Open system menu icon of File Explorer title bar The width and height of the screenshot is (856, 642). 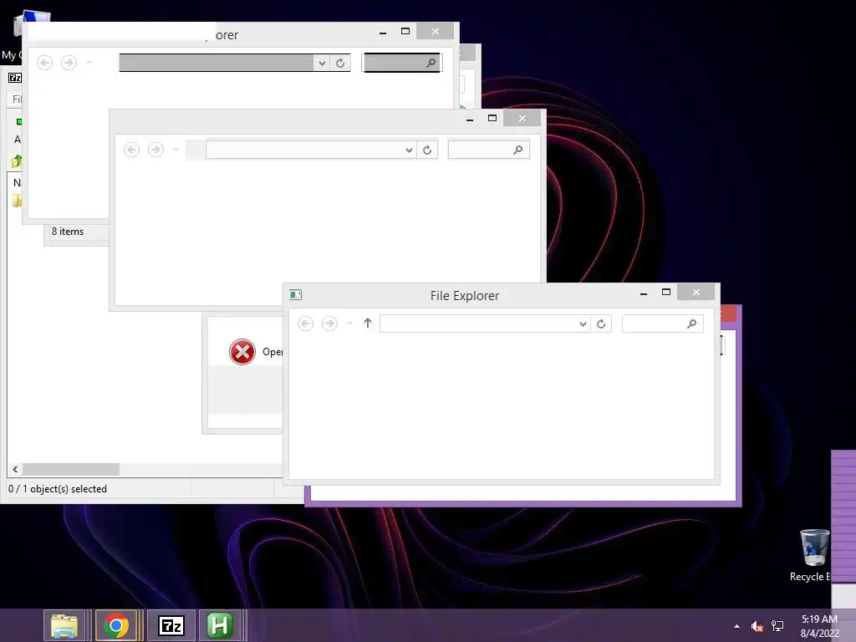point(295,295)
